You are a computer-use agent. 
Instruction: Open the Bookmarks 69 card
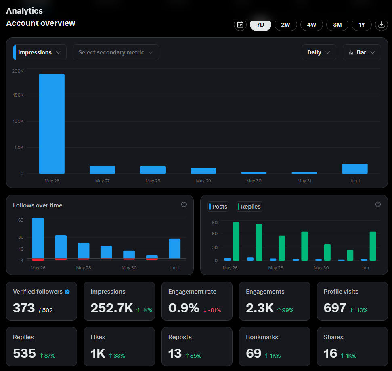click(x=275, y=346)
